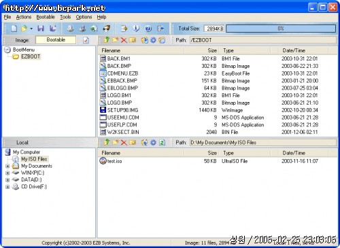Click Rename icon in image pane toolbar
Viewport: 340px width, 248px height.
[133, 40]
